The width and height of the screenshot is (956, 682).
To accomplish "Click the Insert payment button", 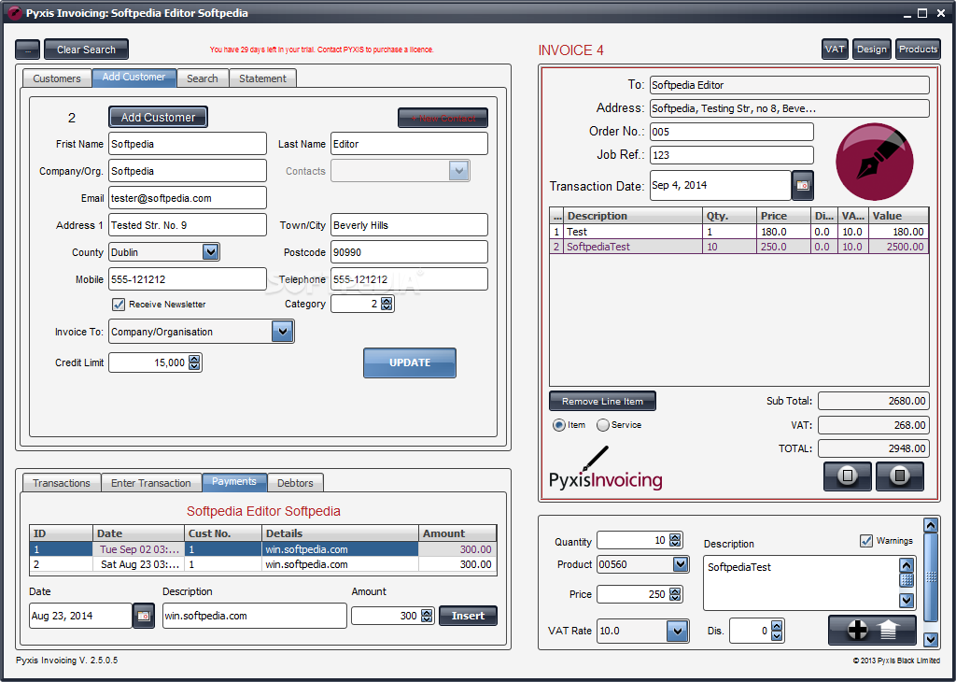I will (468, 616).
